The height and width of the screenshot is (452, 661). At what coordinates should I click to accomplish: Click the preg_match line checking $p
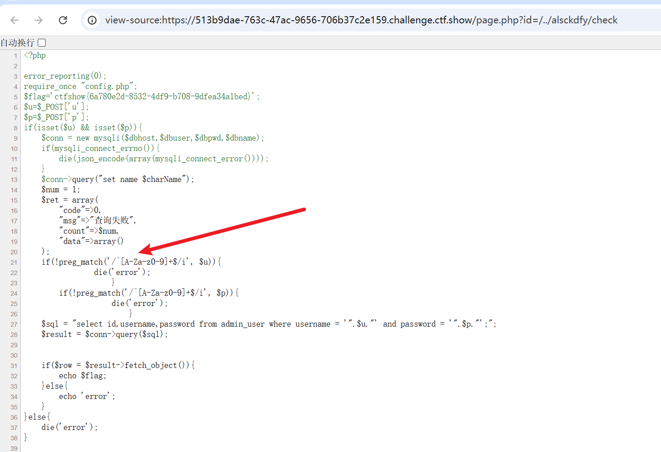pyautogui.click(x=149, y=293)
